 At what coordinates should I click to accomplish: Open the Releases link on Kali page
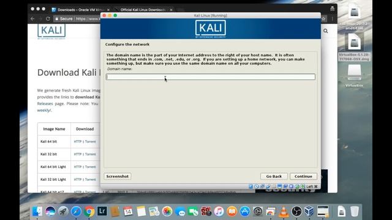(x=45, y=103)
